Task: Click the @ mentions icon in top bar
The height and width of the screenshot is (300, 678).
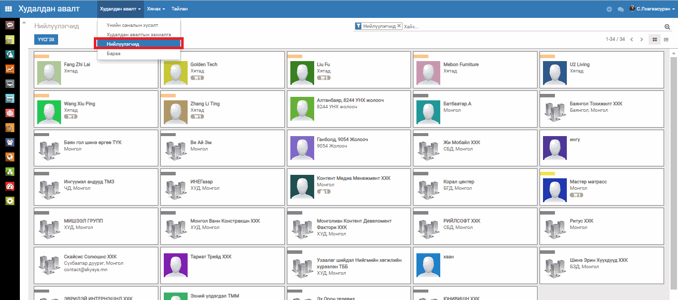Action: pos(609,9)
